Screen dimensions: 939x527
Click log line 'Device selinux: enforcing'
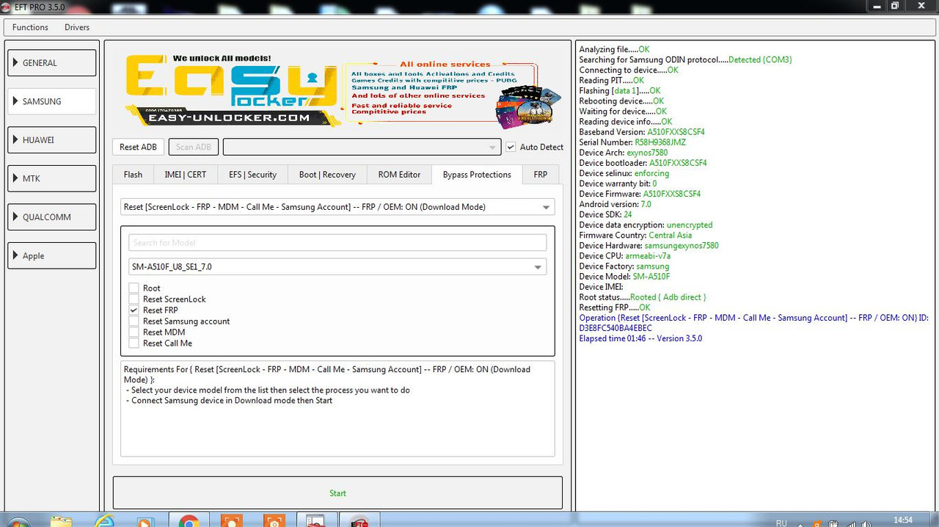(x=624, y=173)
